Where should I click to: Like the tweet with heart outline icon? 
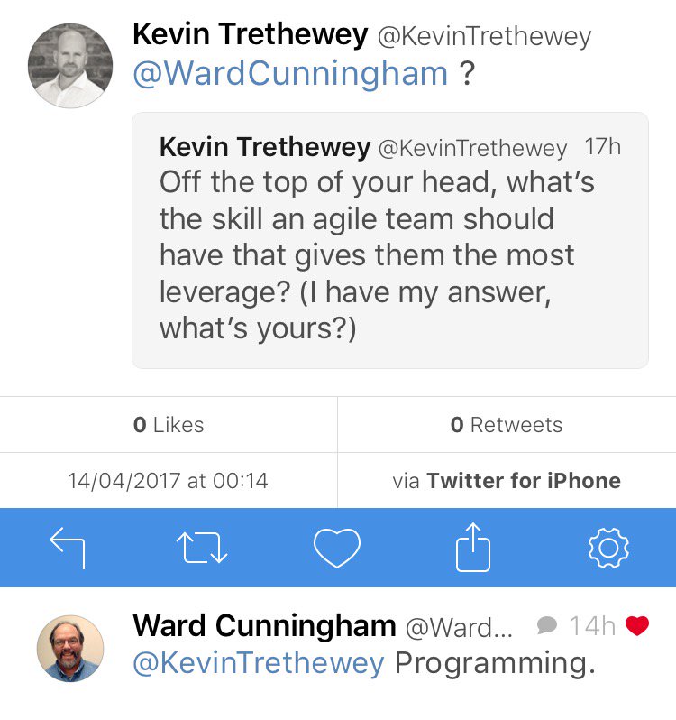337,548
